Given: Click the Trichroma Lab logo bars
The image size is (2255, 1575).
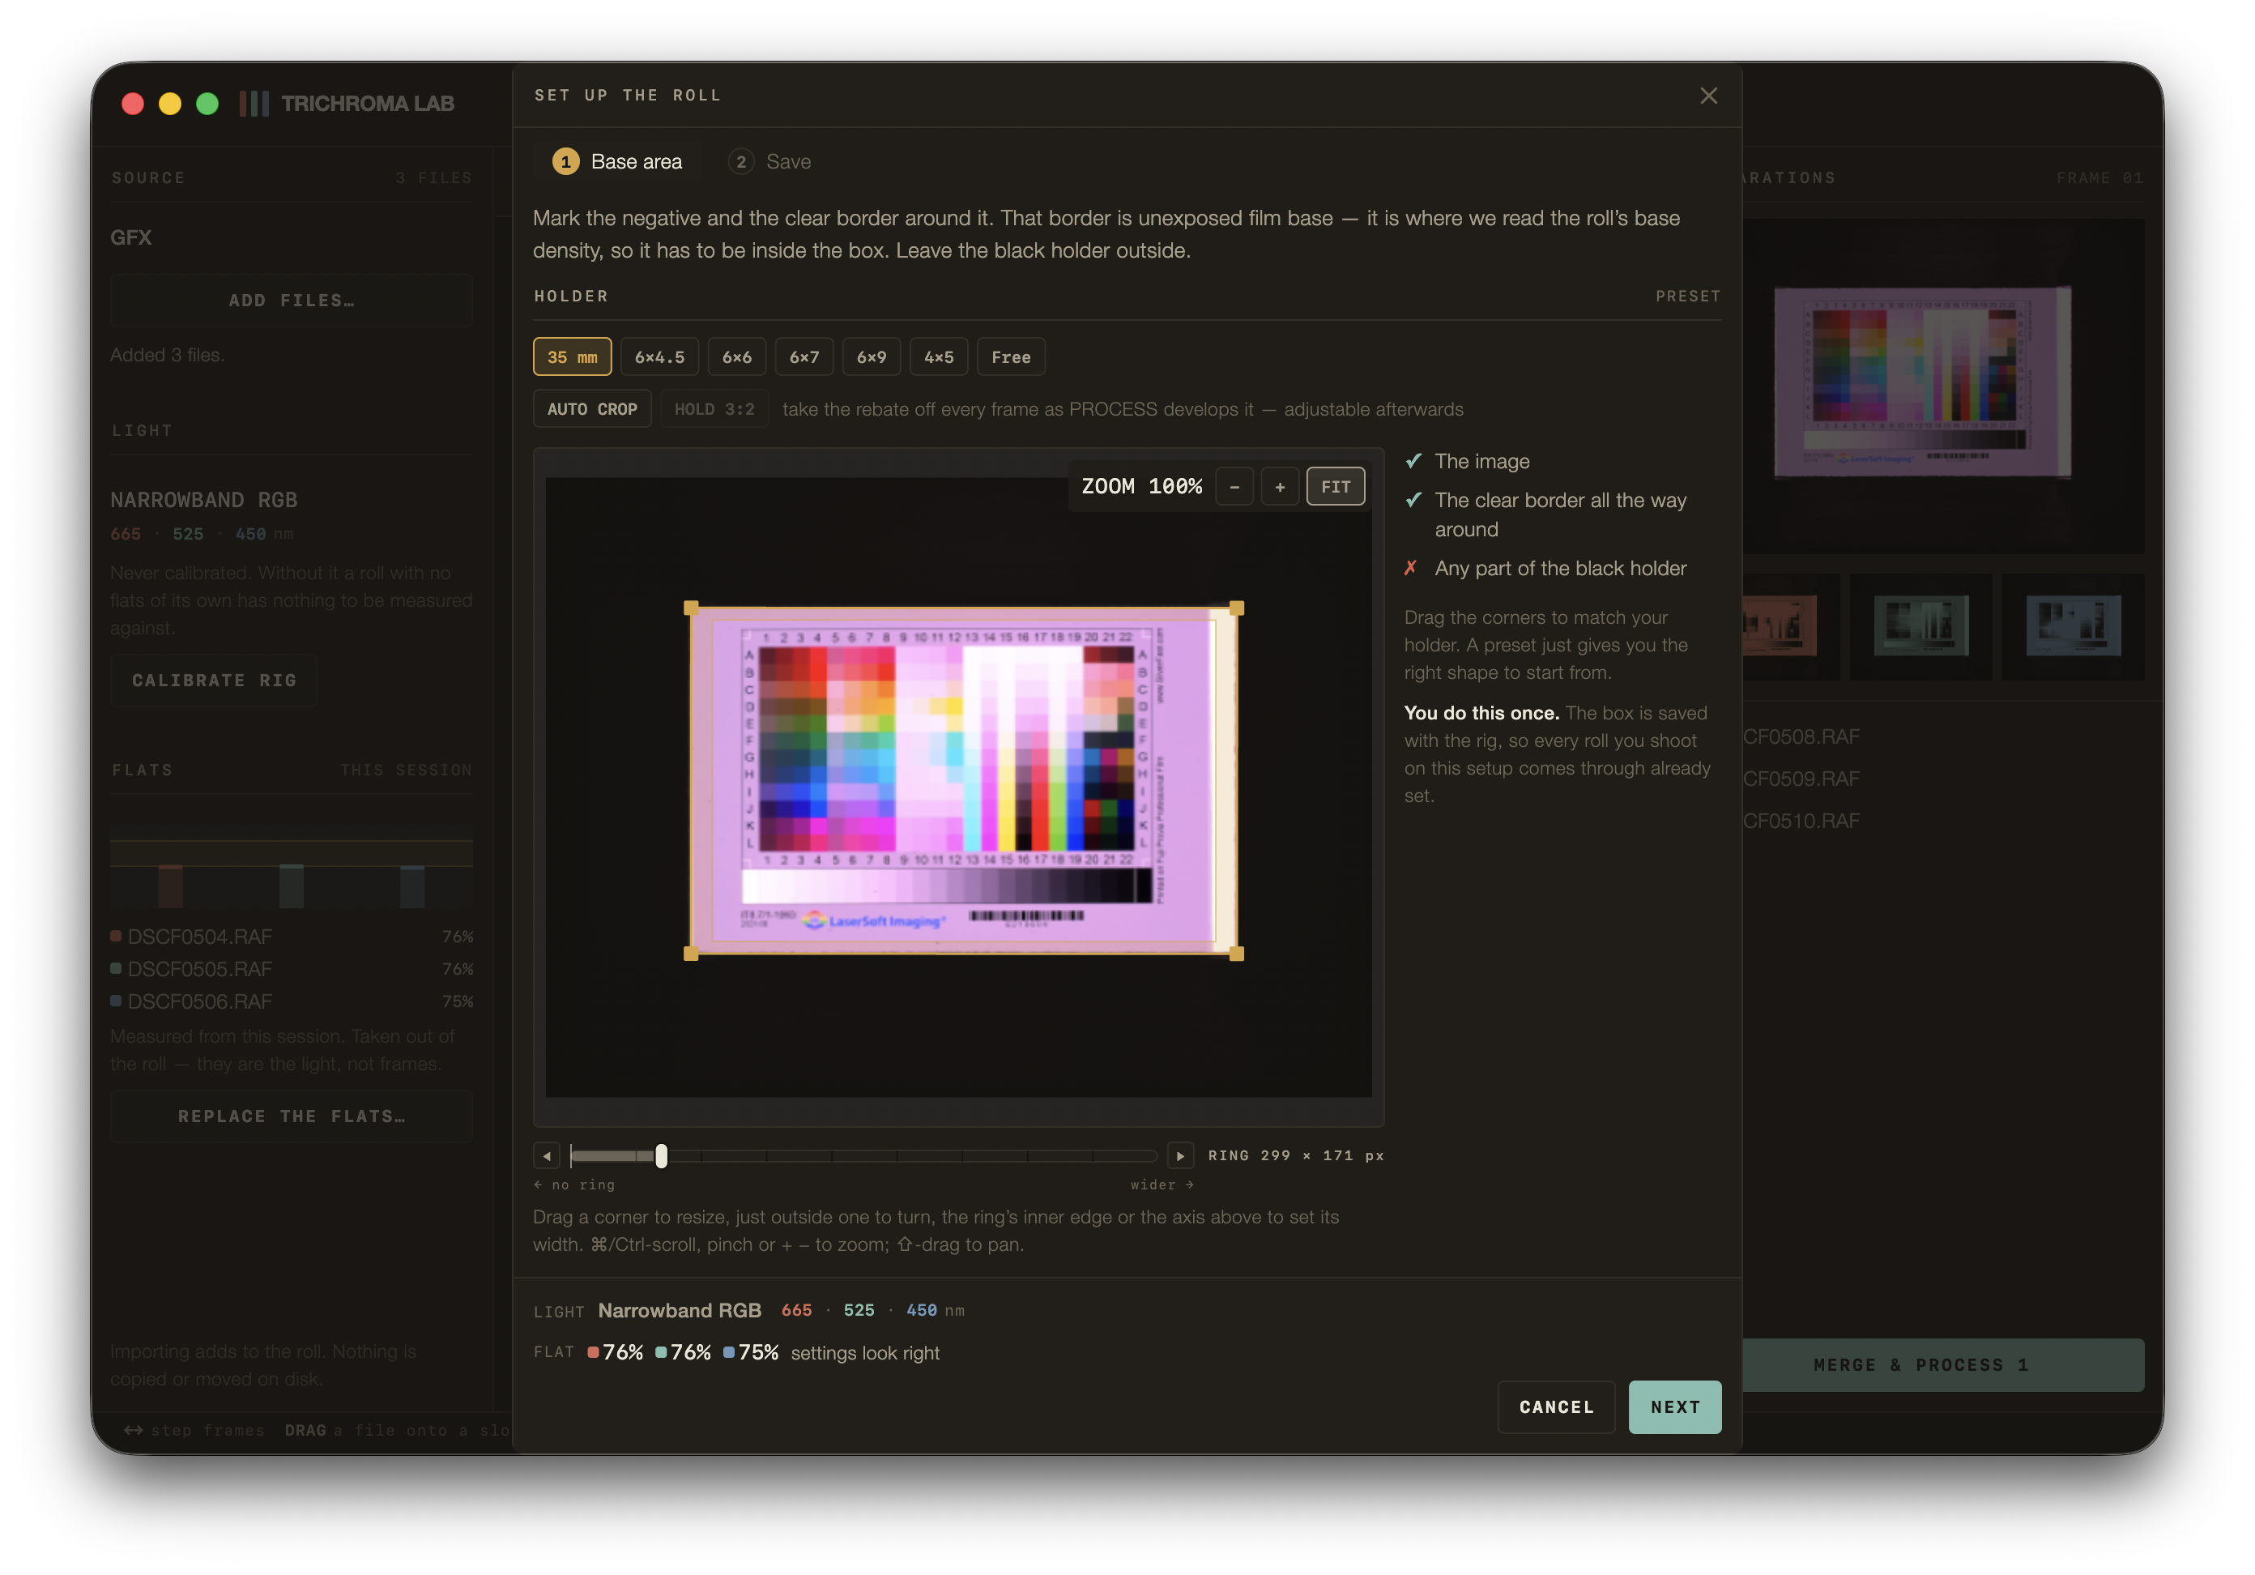Looking at the screenshot, I should coord(254,103).
